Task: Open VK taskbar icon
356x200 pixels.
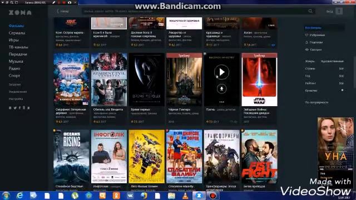Action: point(130,196)
